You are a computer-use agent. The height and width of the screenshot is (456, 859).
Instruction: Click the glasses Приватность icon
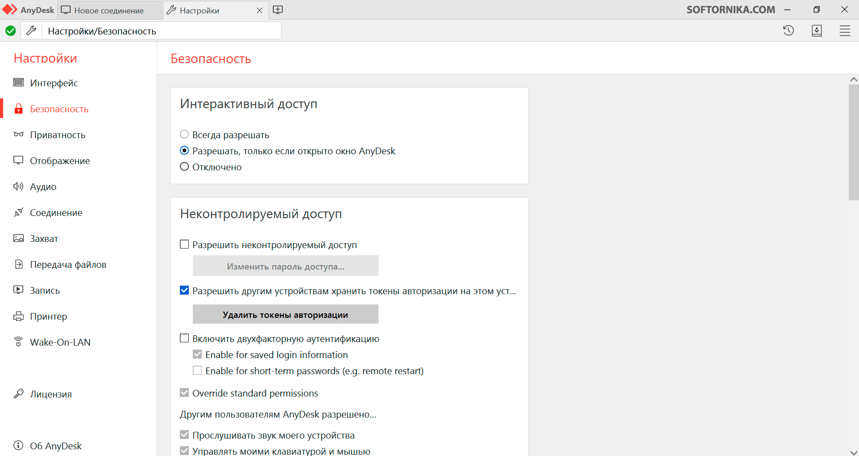pos(18,134)
